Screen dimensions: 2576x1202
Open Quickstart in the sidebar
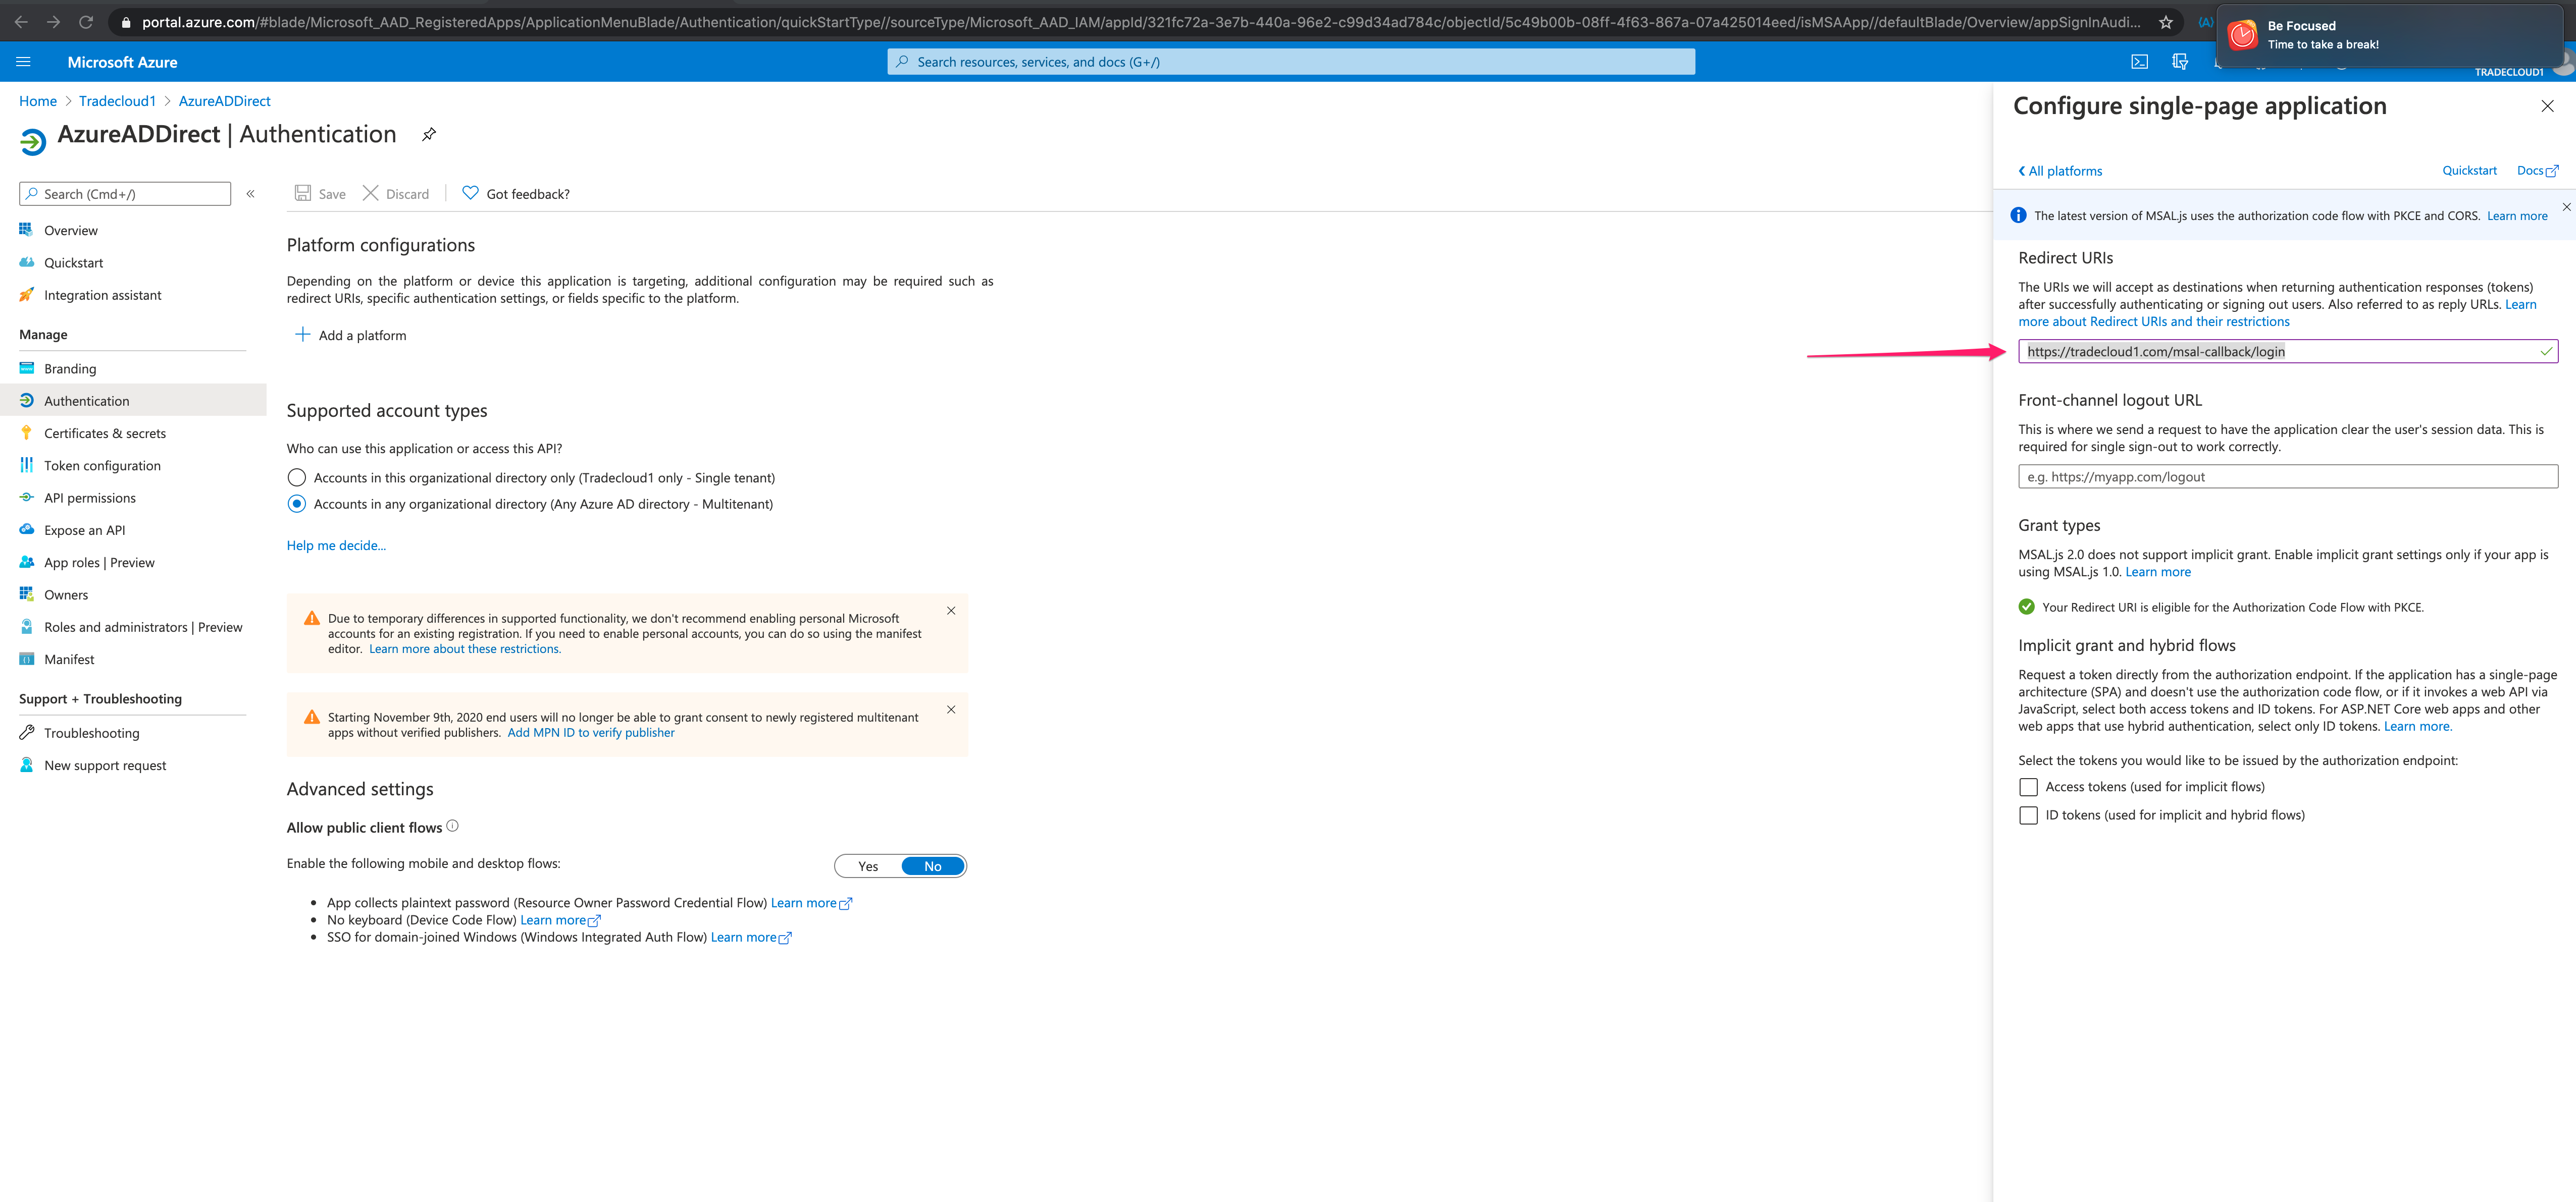click(73, 263)
